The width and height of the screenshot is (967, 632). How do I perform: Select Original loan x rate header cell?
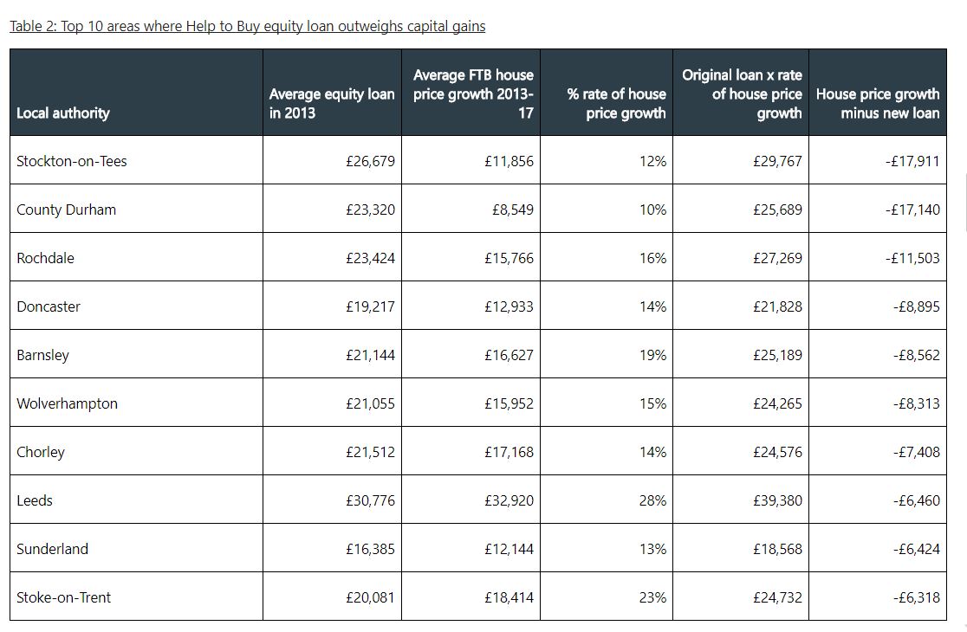(742, 94)
